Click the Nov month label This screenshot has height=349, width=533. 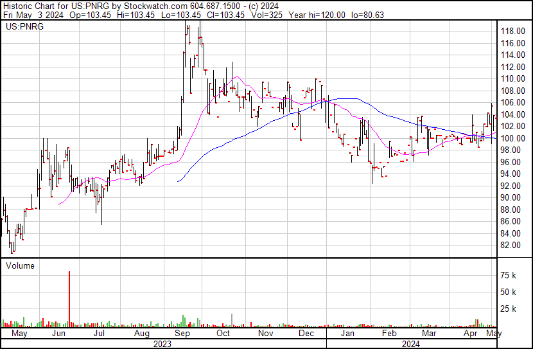point(265,334)
